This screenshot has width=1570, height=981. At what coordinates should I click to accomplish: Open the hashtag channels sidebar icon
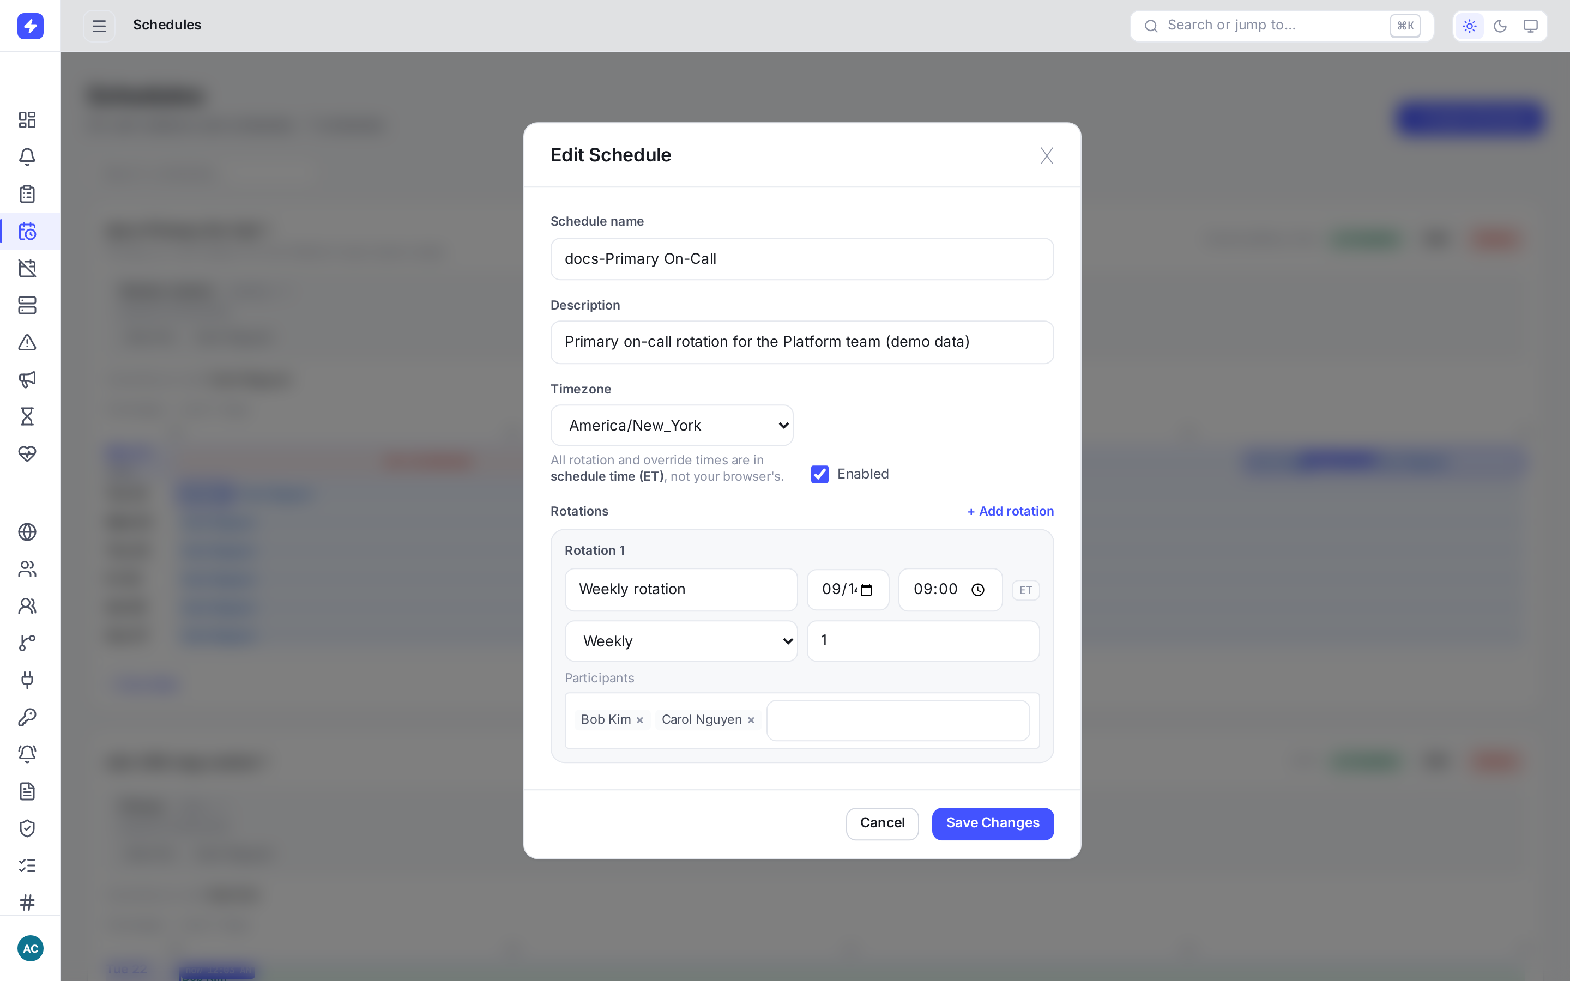(27, 903)
